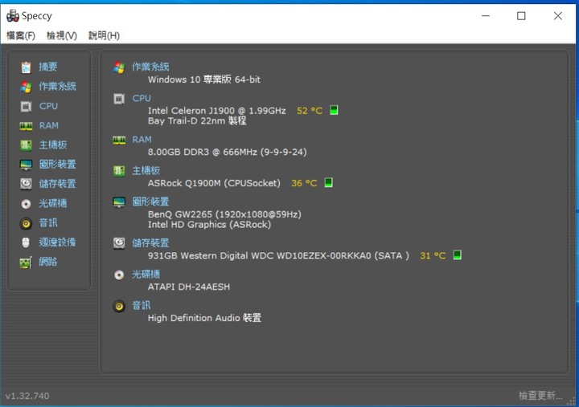Click CPU chip icon in summary panel

(119, 99)
